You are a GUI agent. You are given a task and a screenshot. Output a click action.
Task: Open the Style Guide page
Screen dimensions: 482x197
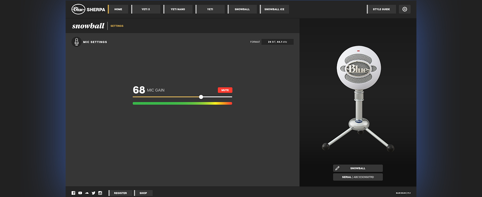(381, 9)
